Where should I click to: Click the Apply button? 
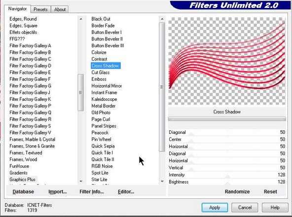pyautogui.click(x=215, y=207)
